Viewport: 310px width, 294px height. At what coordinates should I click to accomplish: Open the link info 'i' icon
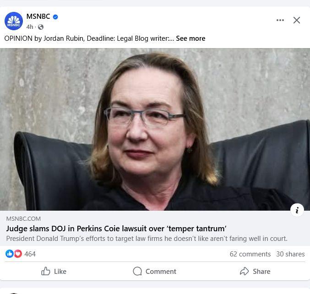(297, 210)
